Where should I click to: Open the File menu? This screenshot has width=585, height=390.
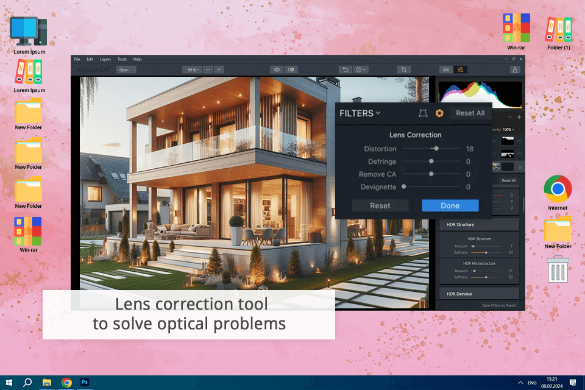[77, 59]
